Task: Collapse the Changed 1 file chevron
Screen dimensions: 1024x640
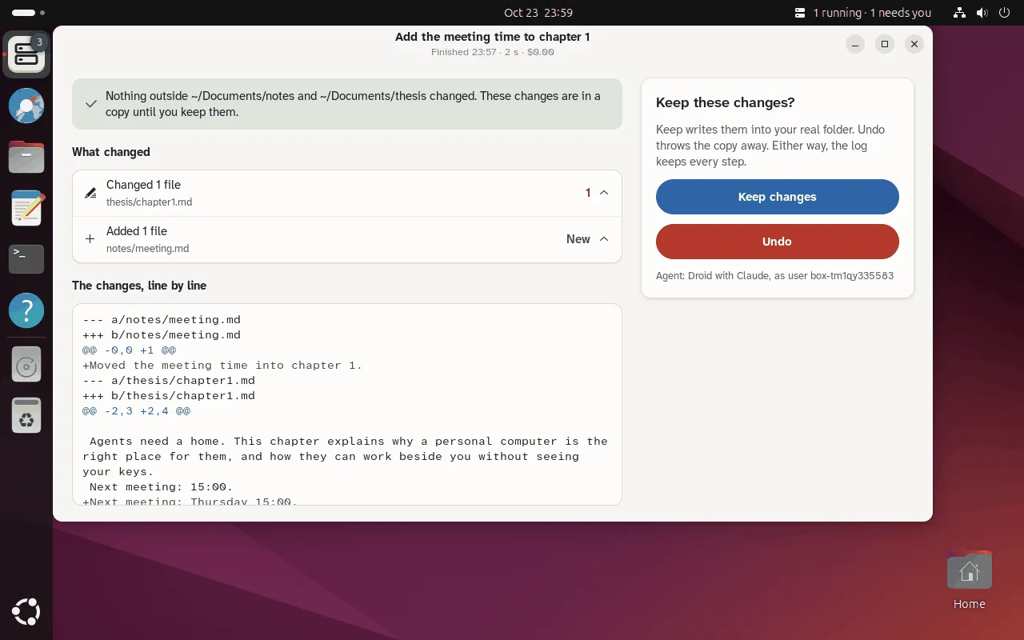Action: (604, 193)
